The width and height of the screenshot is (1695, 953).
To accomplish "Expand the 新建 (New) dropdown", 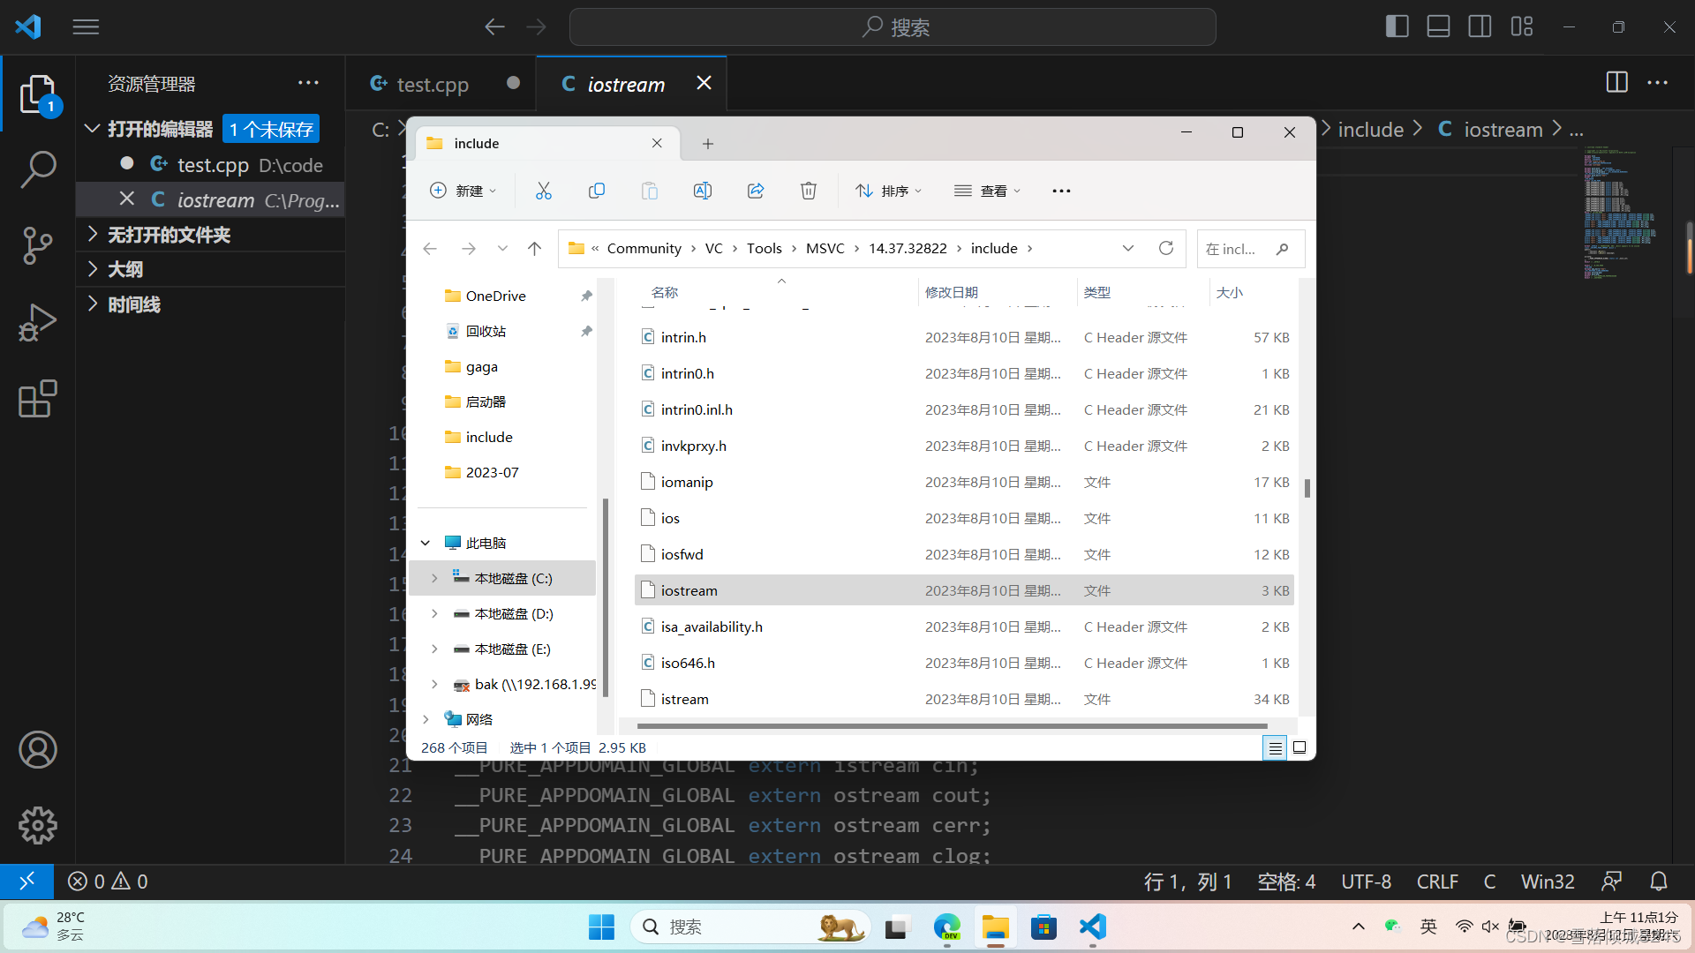I will click(x=463, y=191).
